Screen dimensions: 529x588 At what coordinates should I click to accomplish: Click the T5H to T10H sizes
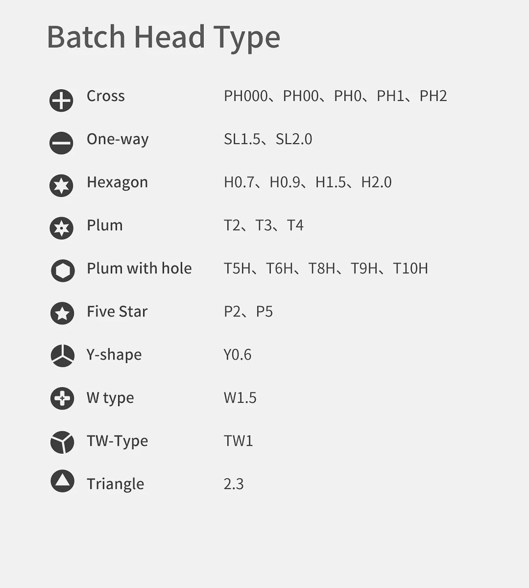[x=326, y=269]
